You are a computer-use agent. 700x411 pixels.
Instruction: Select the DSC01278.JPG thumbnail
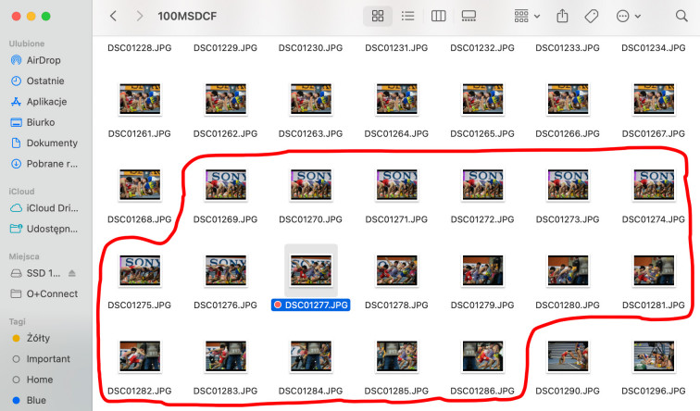(395, 270)
